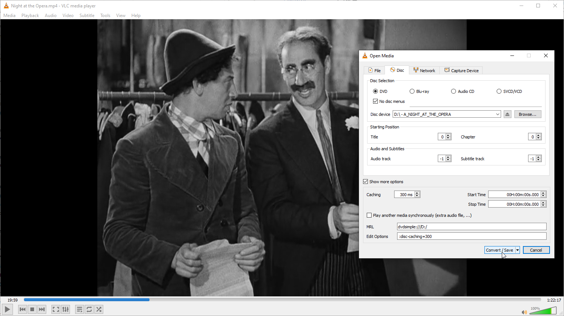The width and height of the screenshot is (564, 316).
Task: Skip to previous media track
Action: tap(23, 309)
